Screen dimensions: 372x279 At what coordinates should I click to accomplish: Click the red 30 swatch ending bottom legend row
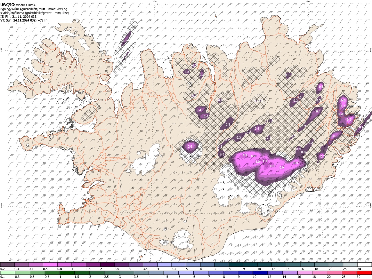(364, 273)
